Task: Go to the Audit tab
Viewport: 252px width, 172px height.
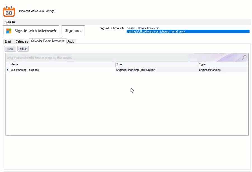Action: pos(71,41)
